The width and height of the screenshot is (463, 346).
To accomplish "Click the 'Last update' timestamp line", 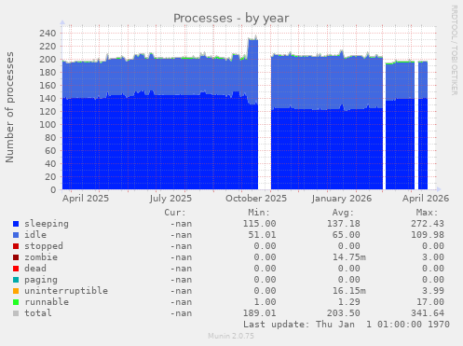I will (347, 325).
